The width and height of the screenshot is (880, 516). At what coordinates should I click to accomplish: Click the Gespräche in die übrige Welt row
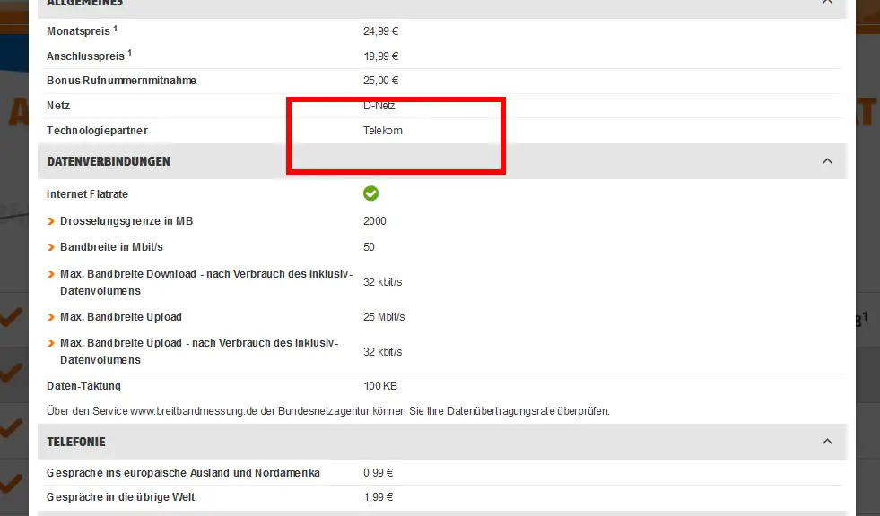pos(120,497)
